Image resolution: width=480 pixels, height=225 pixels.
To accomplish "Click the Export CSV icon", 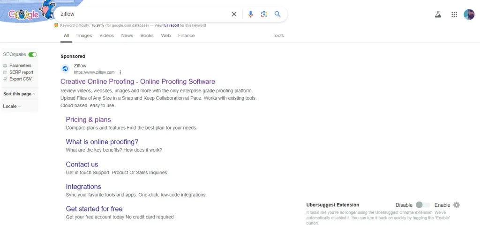I will pos(5,79).
